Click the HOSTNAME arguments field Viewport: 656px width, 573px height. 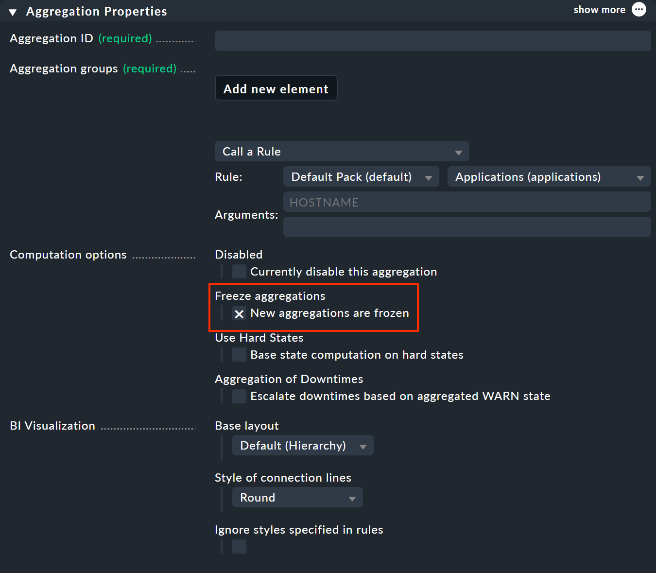click(x=466, y=202)
